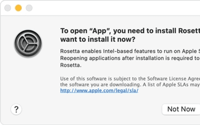Click the System Preferences gear icon

pos(28,43)
